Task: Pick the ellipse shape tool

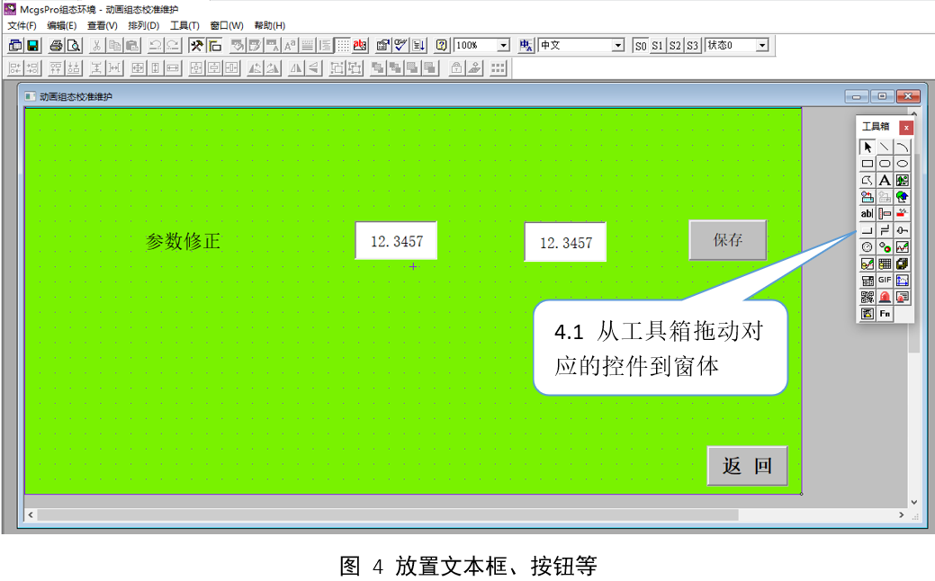Action: (x=903, y=164)
